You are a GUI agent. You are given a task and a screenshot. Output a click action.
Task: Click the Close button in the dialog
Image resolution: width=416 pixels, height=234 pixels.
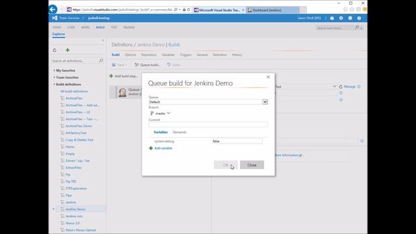pos(252,164)
